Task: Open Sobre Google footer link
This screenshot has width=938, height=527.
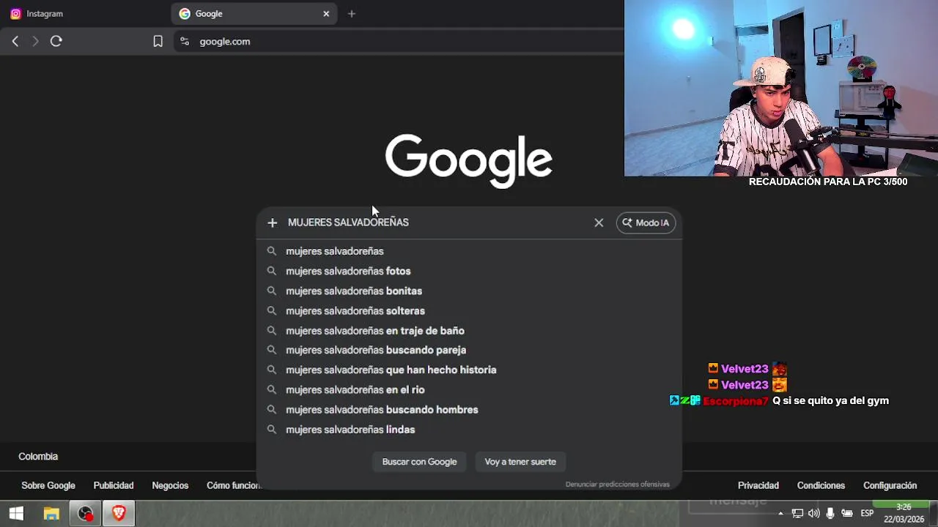Action: (x=48, y=485)
